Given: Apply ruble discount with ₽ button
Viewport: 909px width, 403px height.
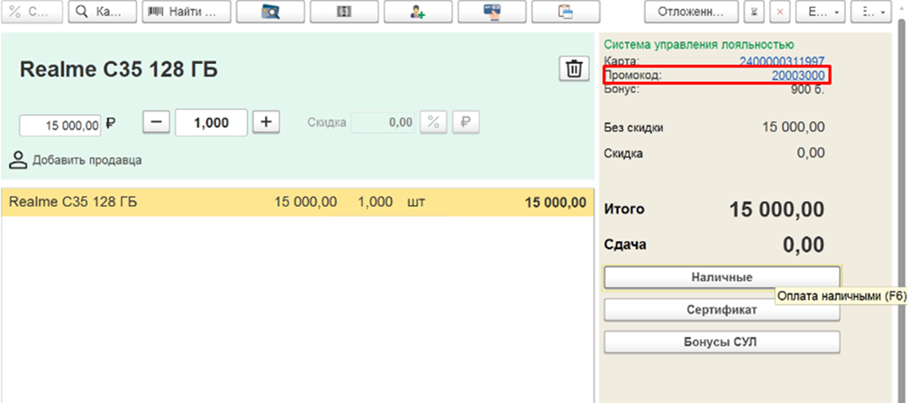Looking at the screenshot, I should click(x=466, y=122).
